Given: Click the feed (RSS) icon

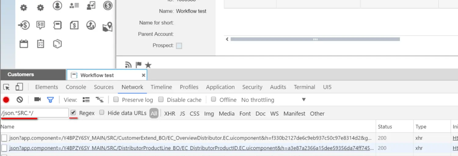Looking at the screenshot, I should tap(129, 65).
